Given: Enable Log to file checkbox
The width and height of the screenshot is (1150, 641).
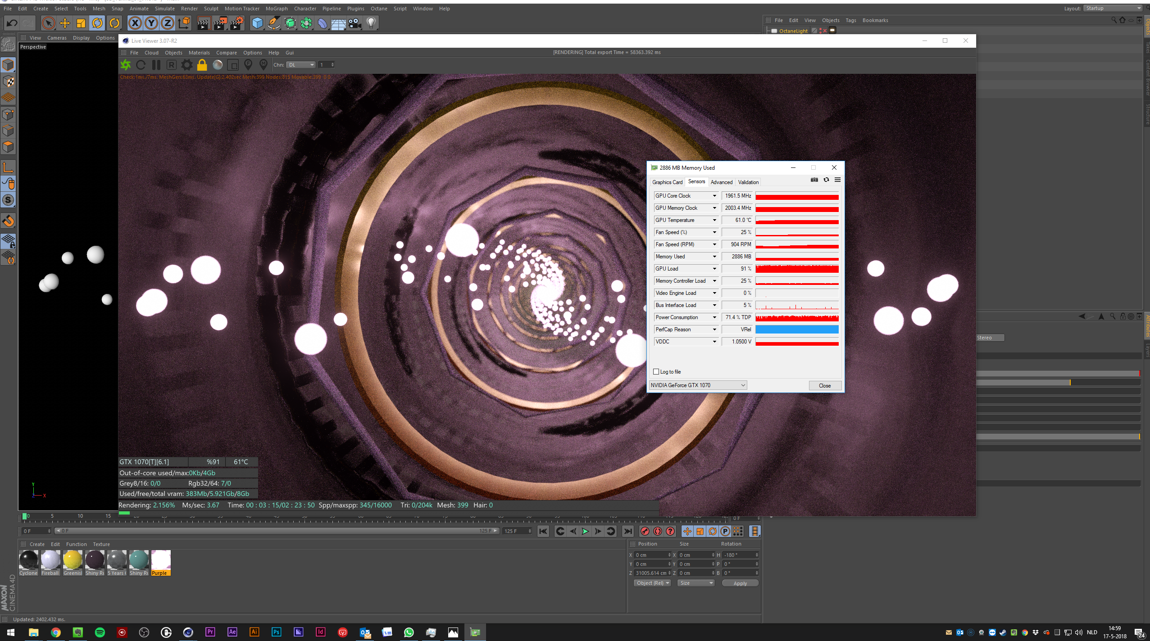Looking at the screenshot, I should pyautogui.click(x=656, y=372).
